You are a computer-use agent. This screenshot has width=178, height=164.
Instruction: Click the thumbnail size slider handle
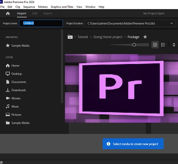coord(134,45)
